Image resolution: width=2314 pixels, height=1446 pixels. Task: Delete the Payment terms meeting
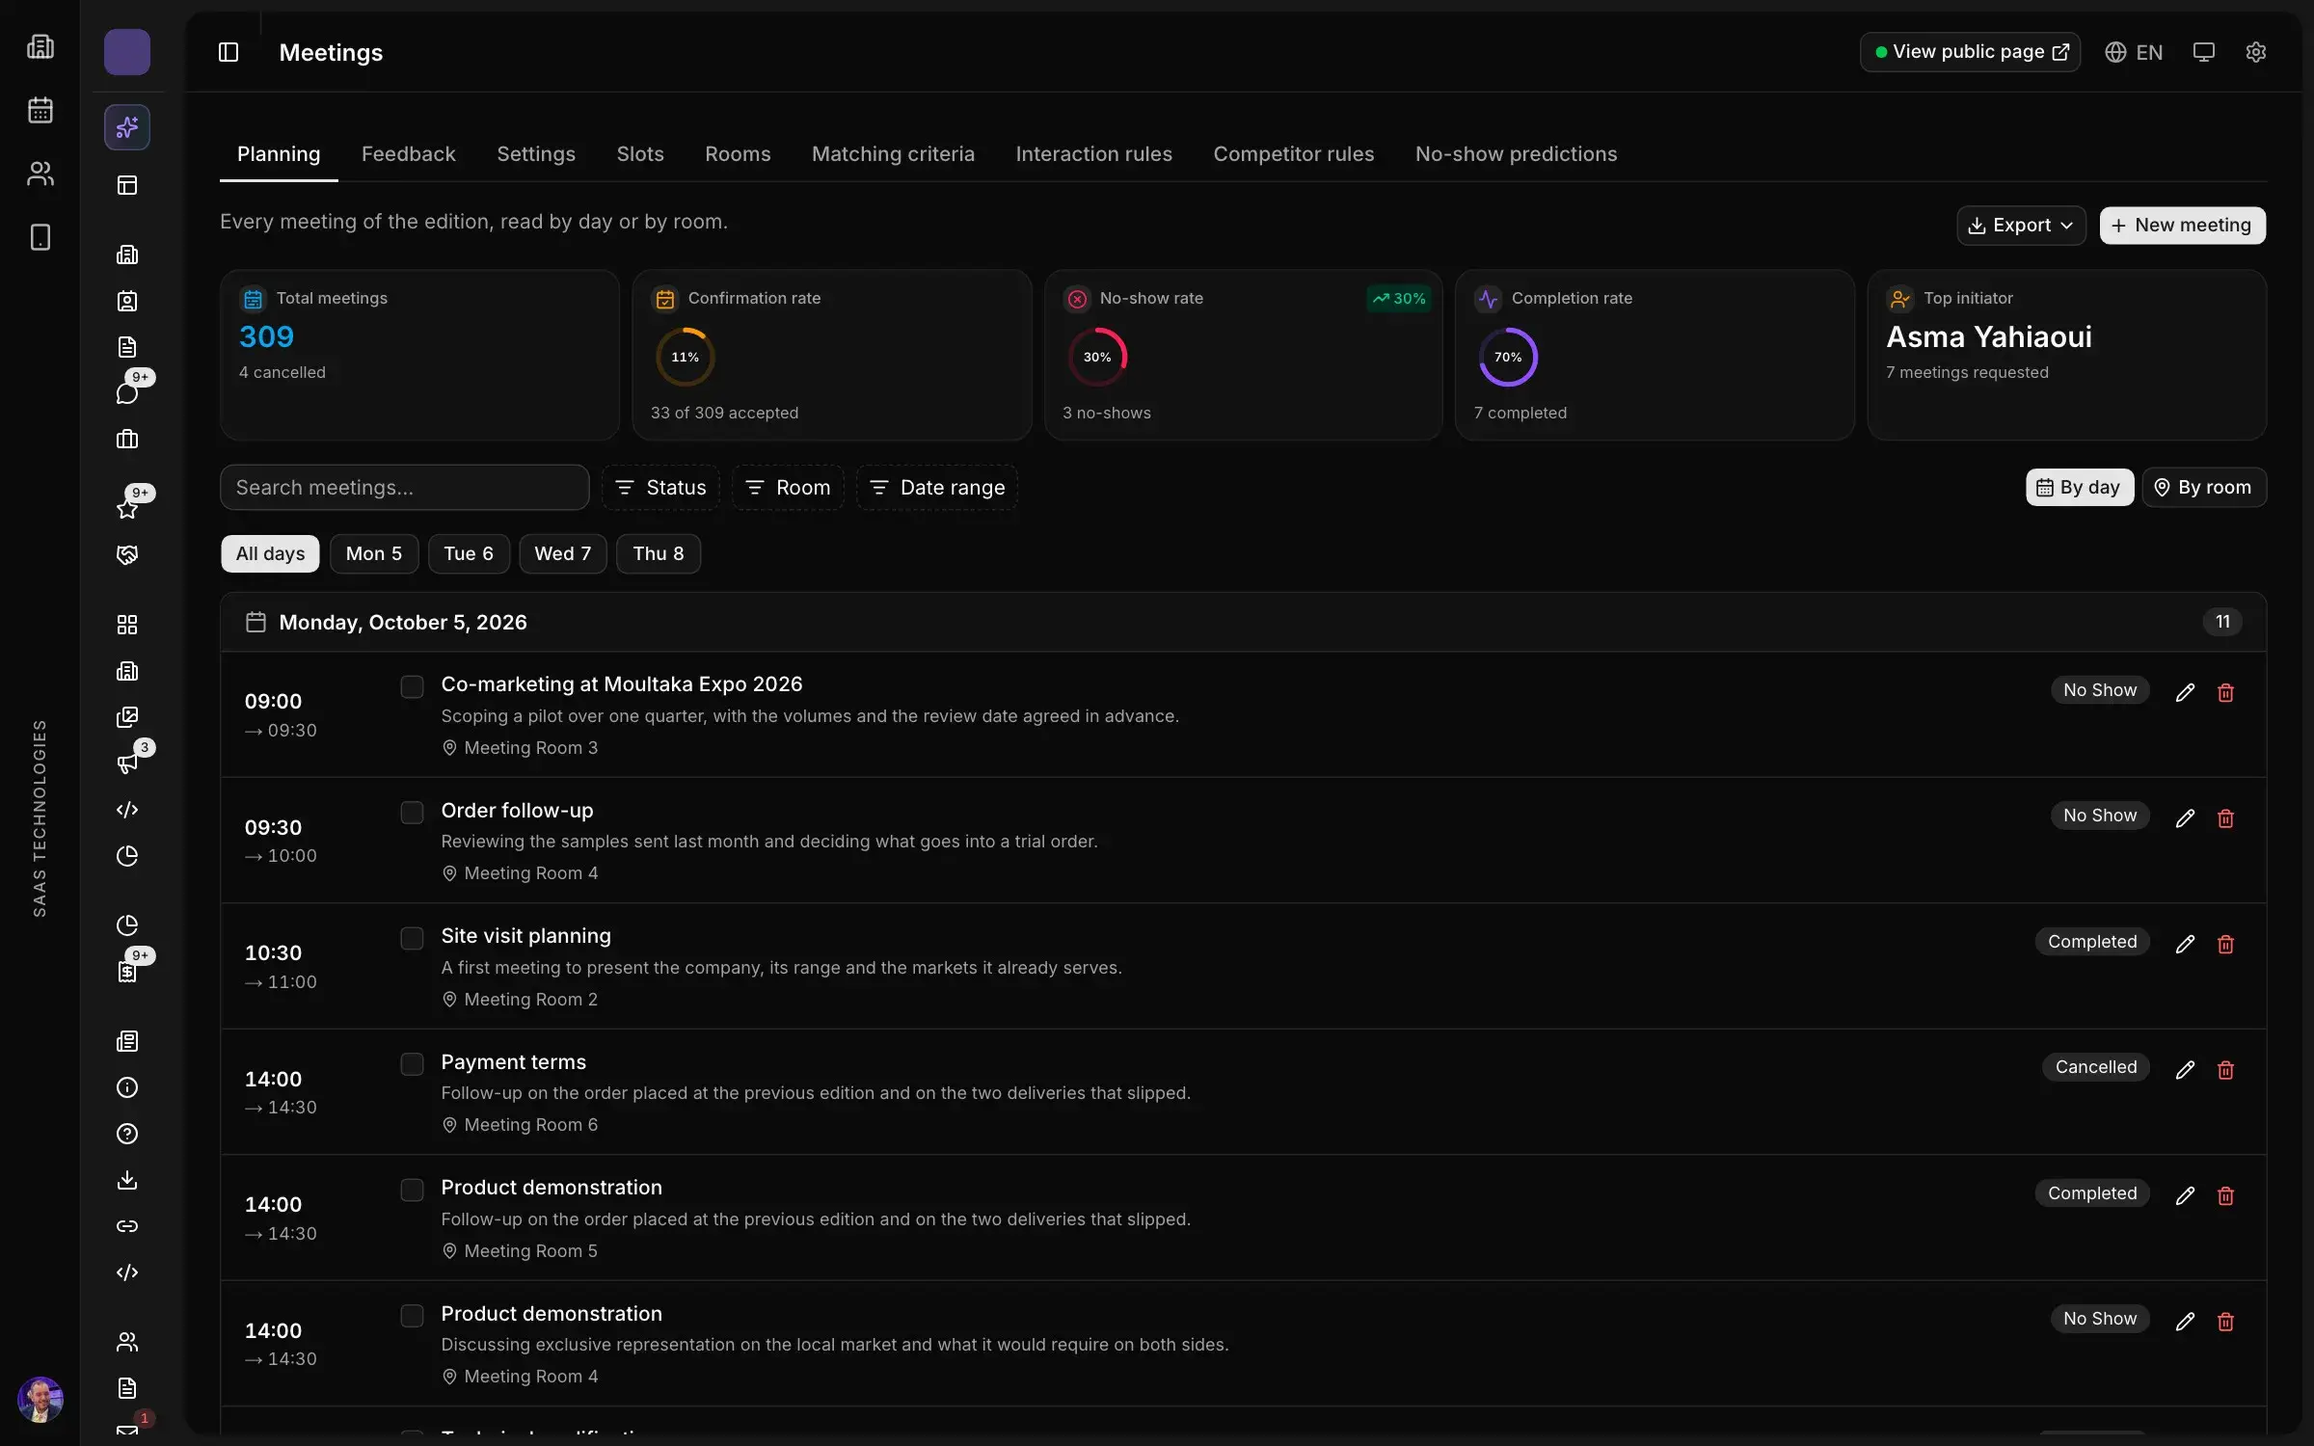point(2225,1070)
